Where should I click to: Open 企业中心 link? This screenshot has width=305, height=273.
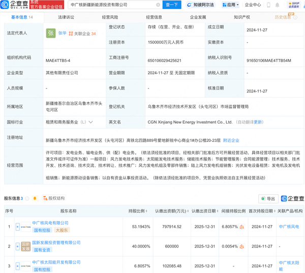pyautogui.click(x=253, y=5)
